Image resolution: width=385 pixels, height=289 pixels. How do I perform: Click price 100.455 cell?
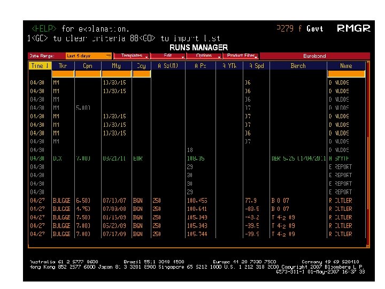point(197,201)
